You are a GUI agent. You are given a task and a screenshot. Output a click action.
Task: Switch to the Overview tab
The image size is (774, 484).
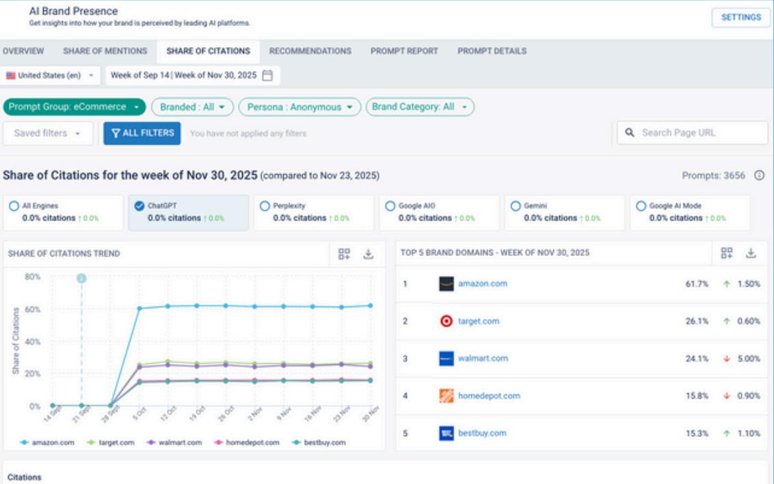(23, 51)
